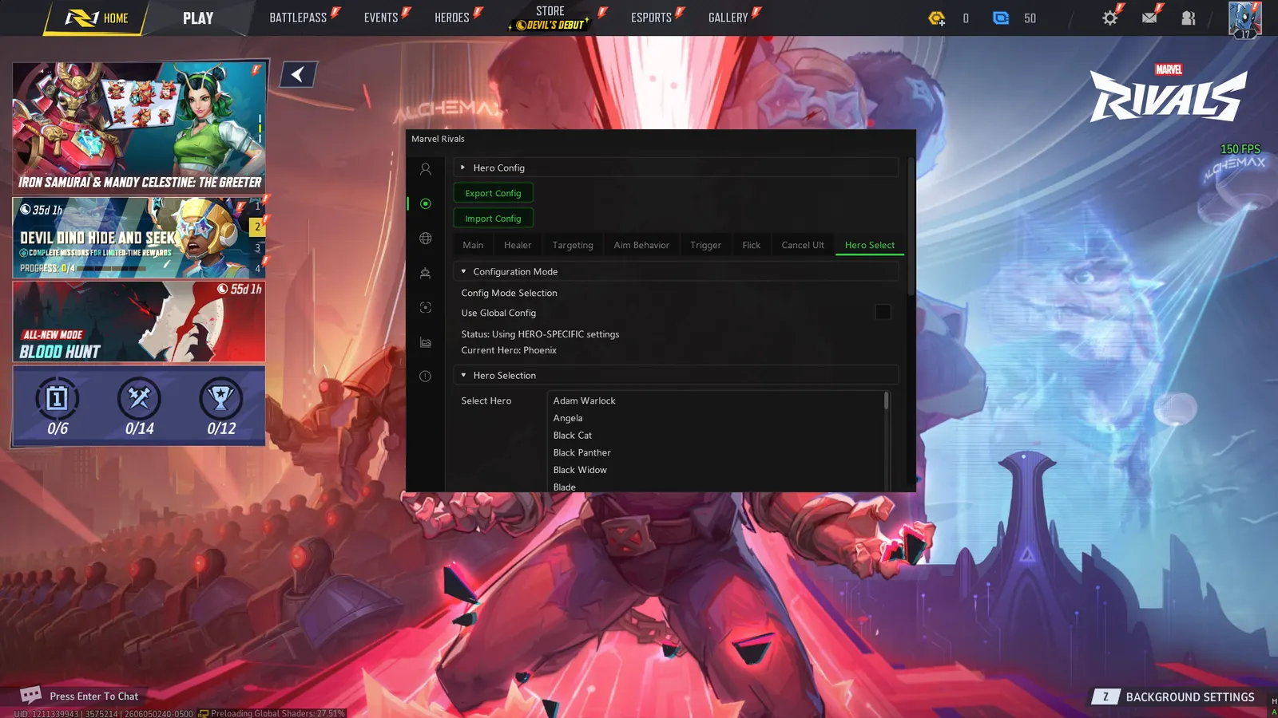
Task: Open the Devil Dino Hide and Seek event
Action: 139,238
